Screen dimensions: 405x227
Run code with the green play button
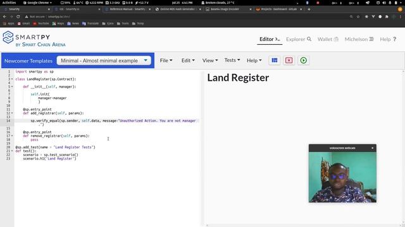[304, 61]
